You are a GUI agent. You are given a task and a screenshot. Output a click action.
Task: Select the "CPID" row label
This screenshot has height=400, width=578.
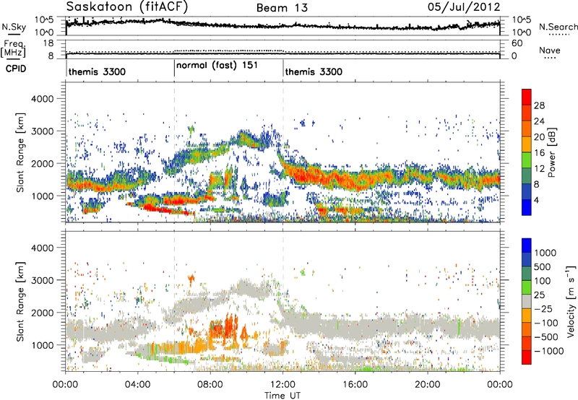click(16, 69)
